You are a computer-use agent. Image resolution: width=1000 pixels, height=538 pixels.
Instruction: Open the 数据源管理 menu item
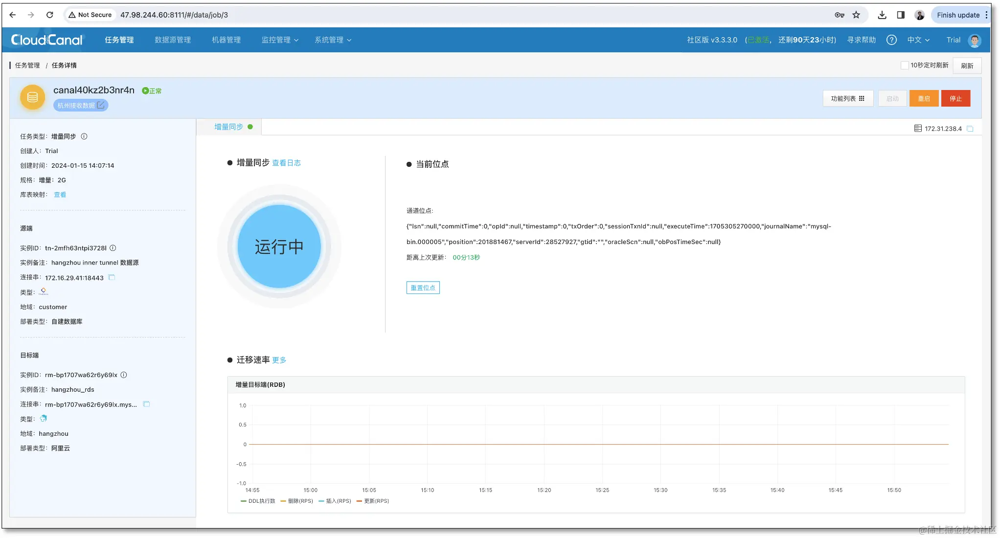pos(172,40)
